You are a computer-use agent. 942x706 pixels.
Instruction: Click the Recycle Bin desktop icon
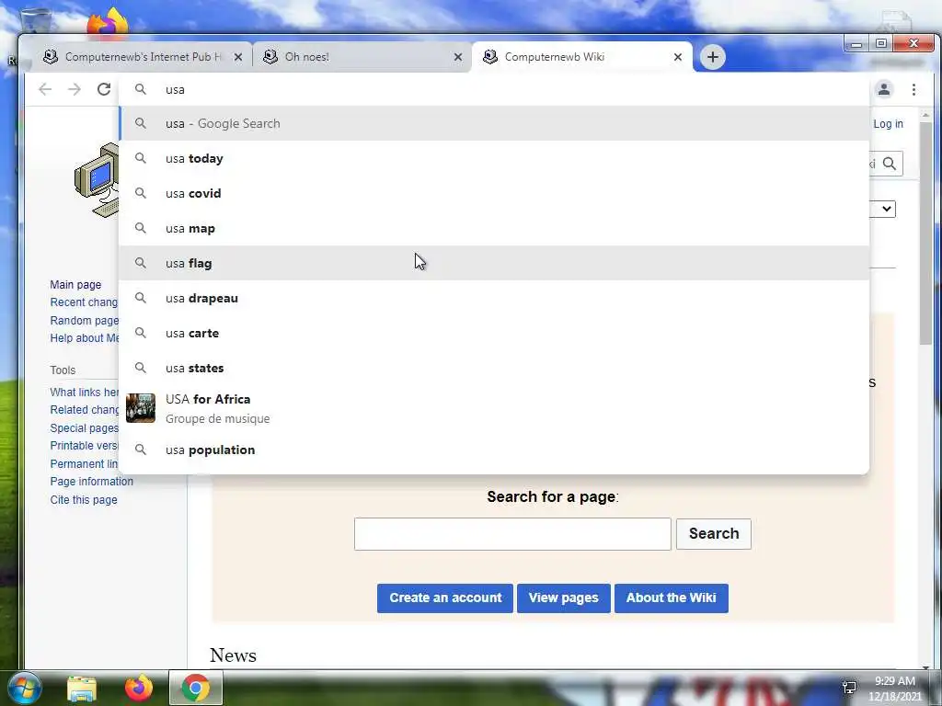35,21
